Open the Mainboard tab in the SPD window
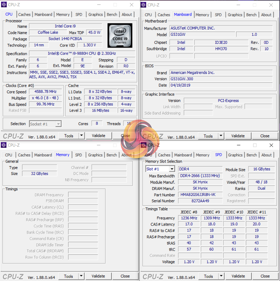The image size is (280, 281). (x=183, y=155)
